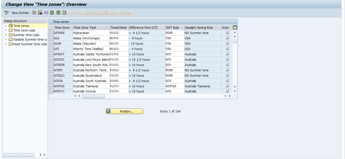Screen dimensions: 345x159
Task: Disable the Activ checkbox for AUSQLD row
Action: pyautogui.click(x=227, y=75)
